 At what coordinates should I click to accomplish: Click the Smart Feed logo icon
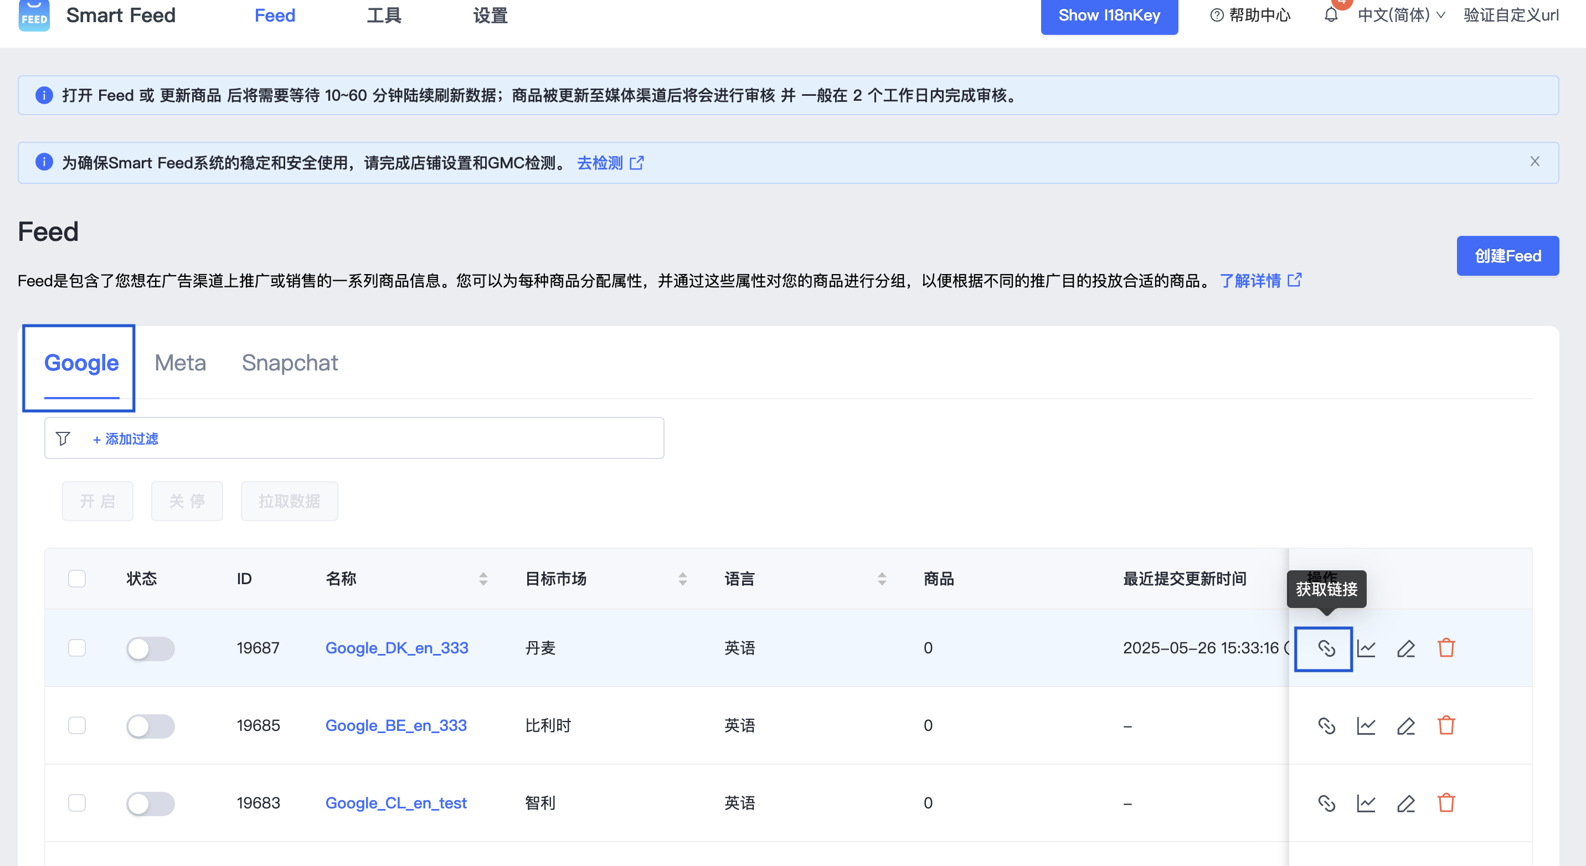coord(34,15)
